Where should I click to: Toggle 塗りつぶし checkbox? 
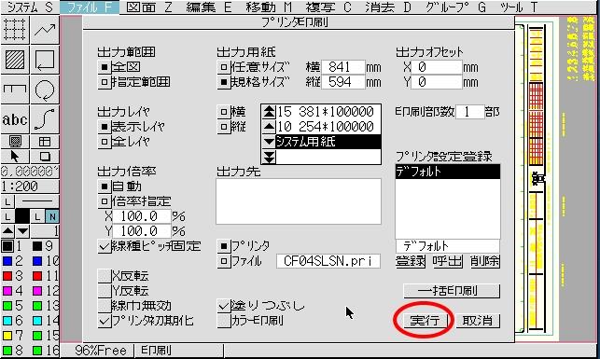tap(224, 306)
